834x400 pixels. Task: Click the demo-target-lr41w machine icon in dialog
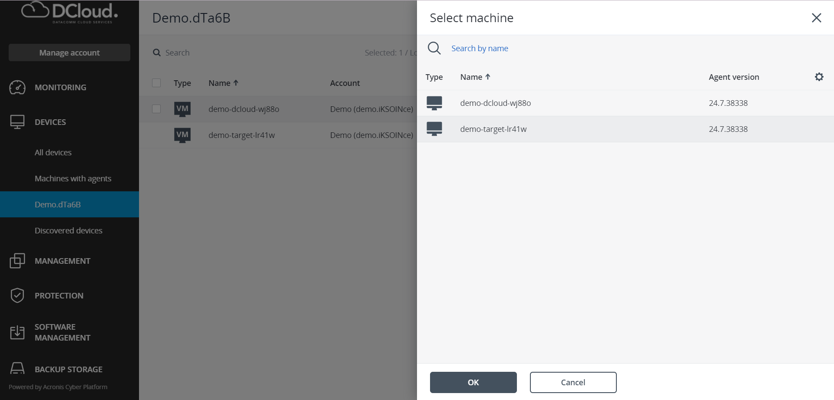434,129
